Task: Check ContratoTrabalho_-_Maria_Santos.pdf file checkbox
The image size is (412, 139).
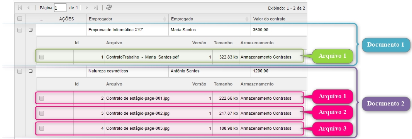Action: [42, 57]
